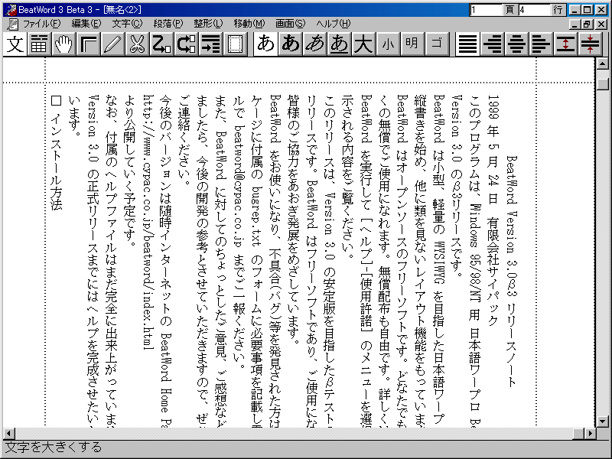Minimize the inner document window
612x459 pixels.
point(575,24)
